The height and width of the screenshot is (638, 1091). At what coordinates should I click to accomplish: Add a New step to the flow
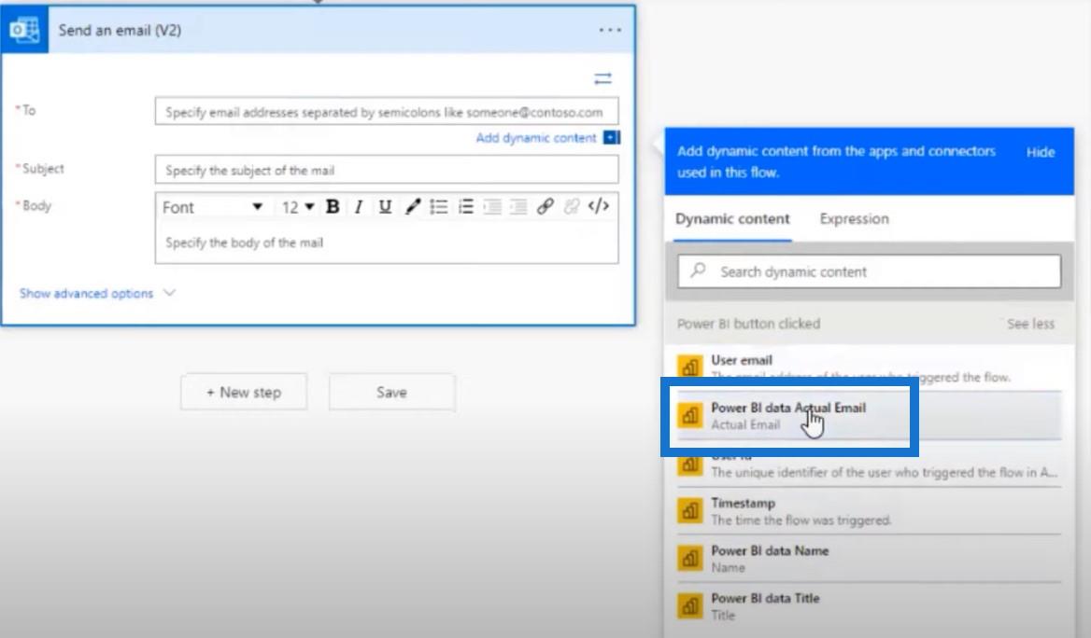244,392
